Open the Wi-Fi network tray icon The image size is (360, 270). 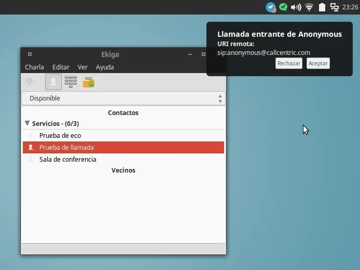(x=309, y=7)
